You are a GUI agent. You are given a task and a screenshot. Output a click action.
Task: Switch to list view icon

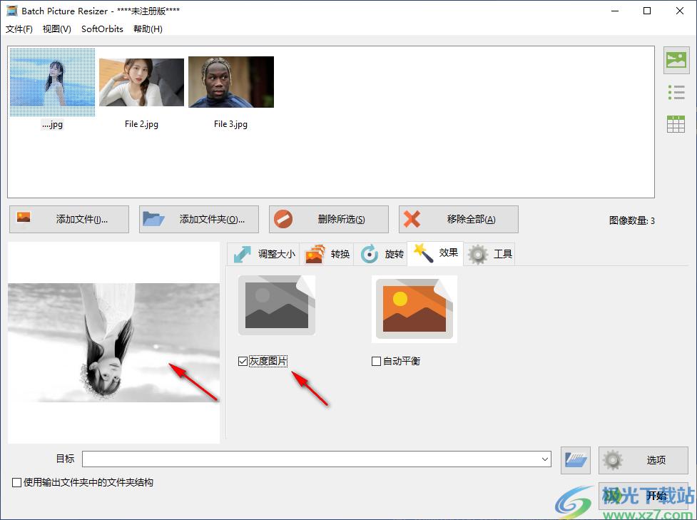click(676, 92)
